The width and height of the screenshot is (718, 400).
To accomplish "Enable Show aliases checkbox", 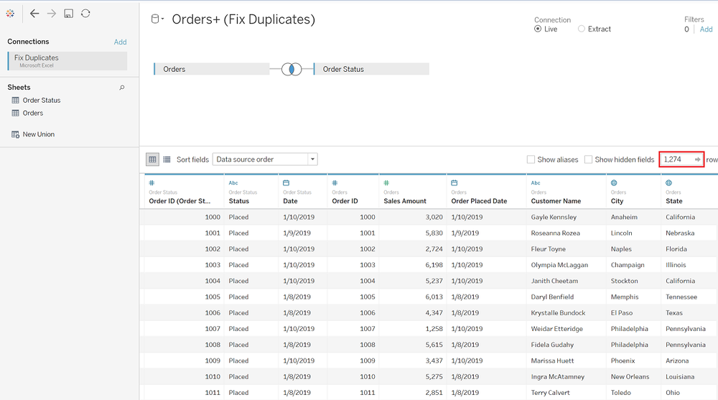I will click(x=531, y=159).
